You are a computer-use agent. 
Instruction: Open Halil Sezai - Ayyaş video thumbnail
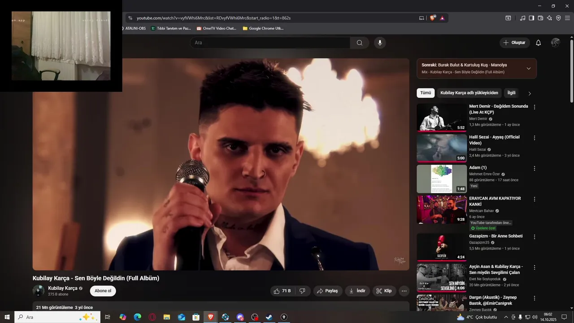[442, 148]
